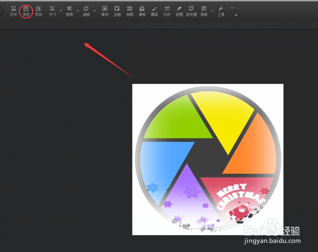Save the picture with 保存
Image resolution: width=318 pixels, height=252 pixels.
(26, 11)
